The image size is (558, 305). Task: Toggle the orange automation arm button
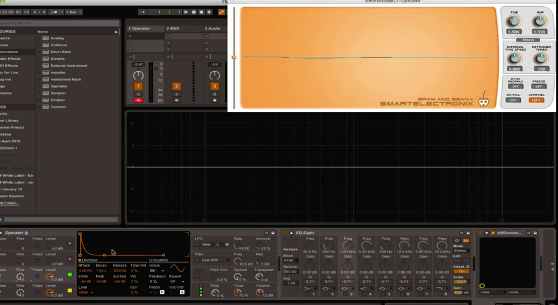click(x=221, y=12)
